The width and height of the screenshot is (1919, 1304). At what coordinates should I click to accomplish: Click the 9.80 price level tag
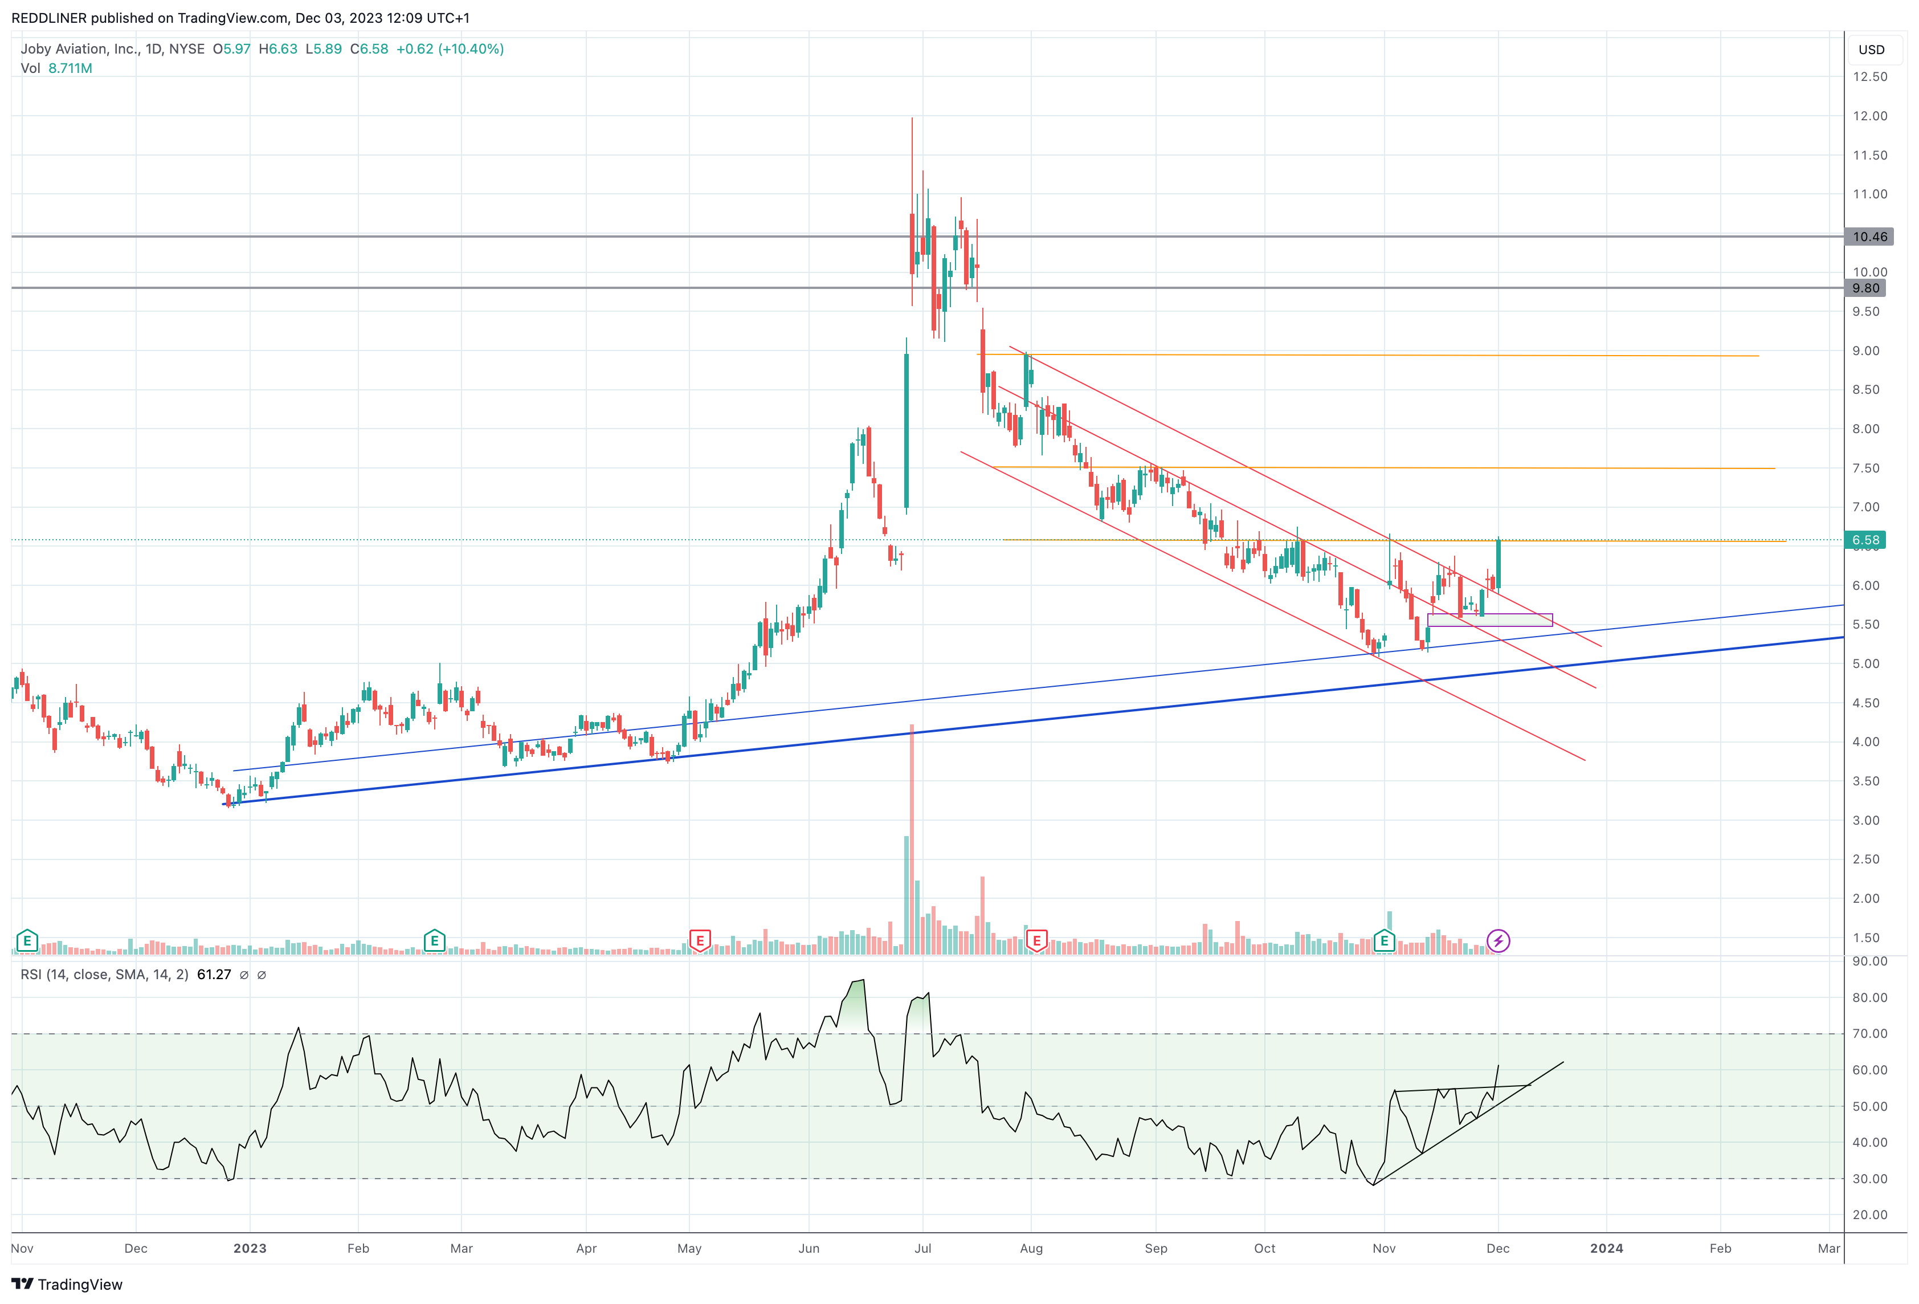pyautogui.click(x=1866, y=288)
